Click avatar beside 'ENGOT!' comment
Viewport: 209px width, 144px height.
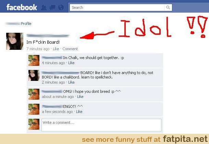click(x=34, y=109)
